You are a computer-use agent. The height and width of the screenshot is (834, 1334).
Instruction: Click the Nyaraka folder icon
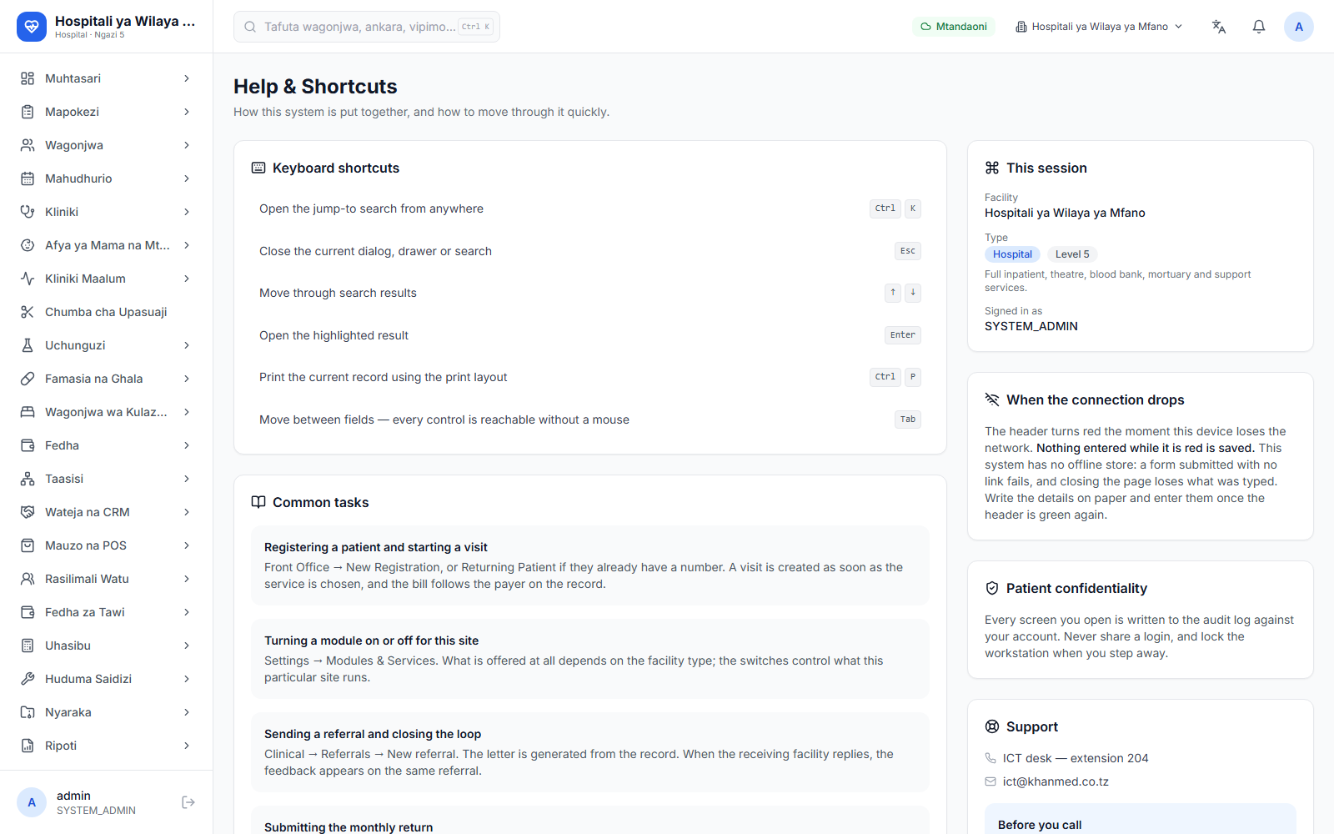tap(28, 712)
